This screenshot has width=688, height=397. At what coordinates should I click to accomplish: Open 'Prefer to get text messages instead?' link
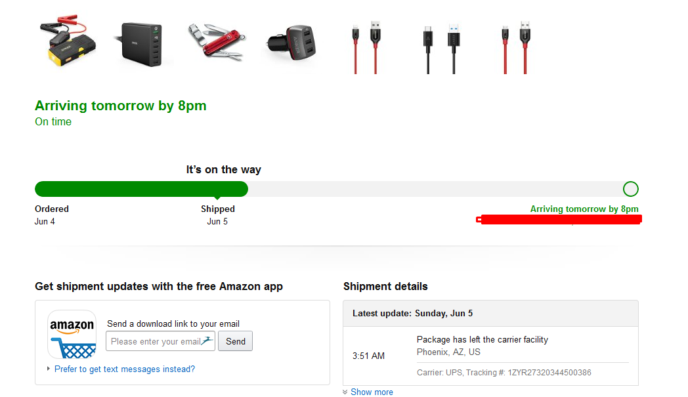click(125, 369)
